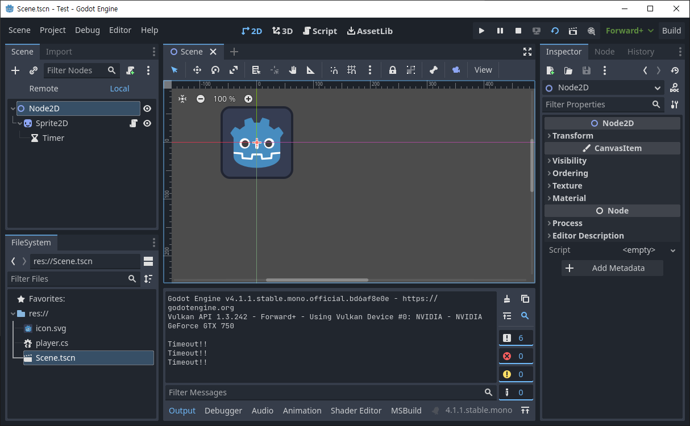Collapse the Sprite2D tree node
Image resolution: width=690 pixels, height=426 pixels.
click(20, 123)
